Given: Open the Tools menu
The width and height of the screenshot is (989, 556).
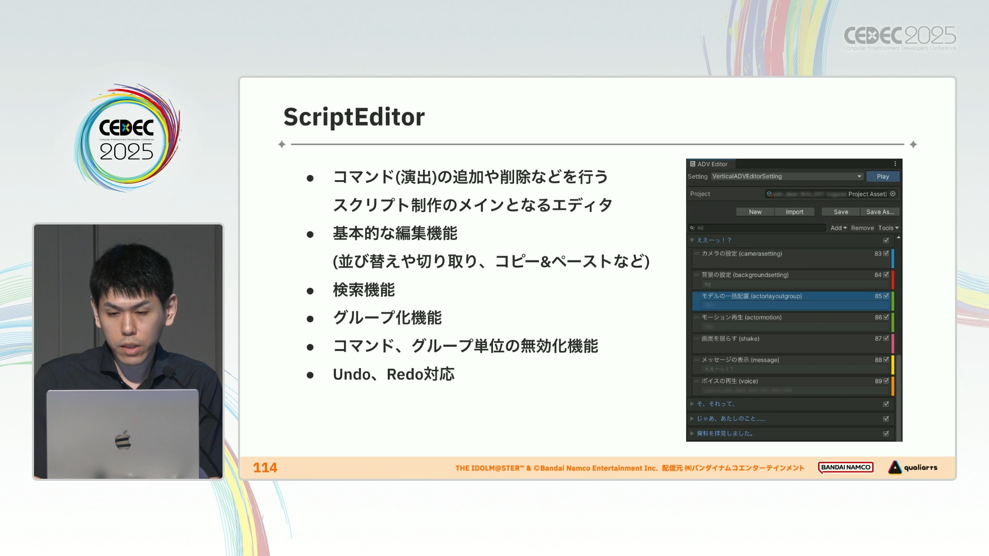Looking at the screenshot, I should click(888, 228).
